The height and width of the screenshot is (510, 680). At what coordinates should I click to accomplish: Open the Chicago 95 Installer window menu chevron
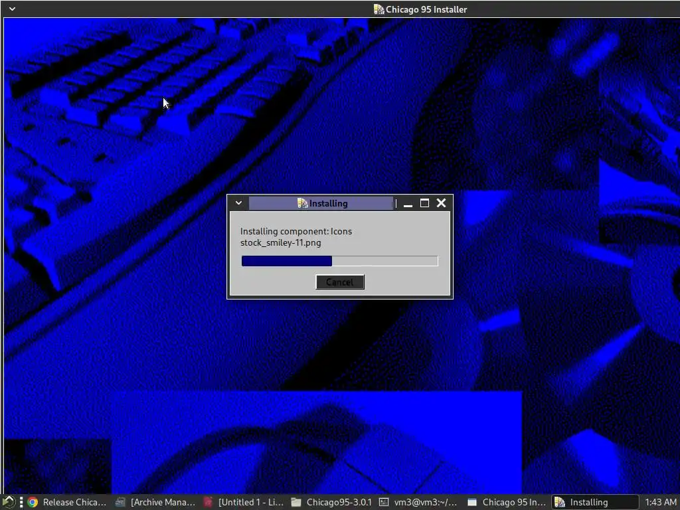(x=12, y=9)
